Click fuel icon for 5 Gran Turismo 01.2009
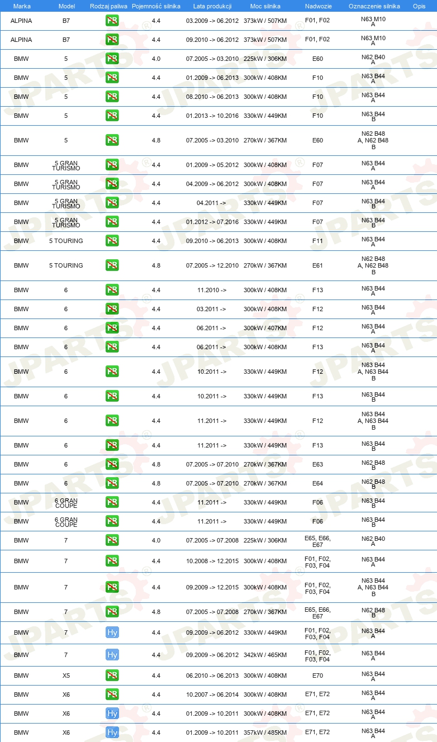This screenshot has height=742, width=437. 112,165
